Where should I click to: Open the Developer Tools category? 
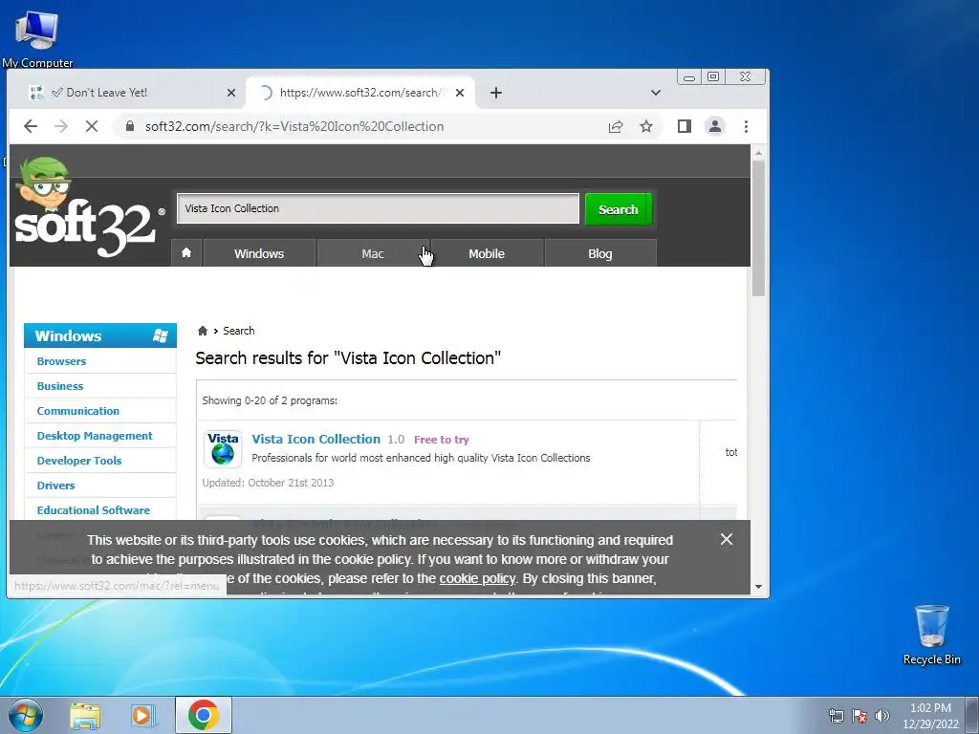pyautogui.click(x=79, y=461)
